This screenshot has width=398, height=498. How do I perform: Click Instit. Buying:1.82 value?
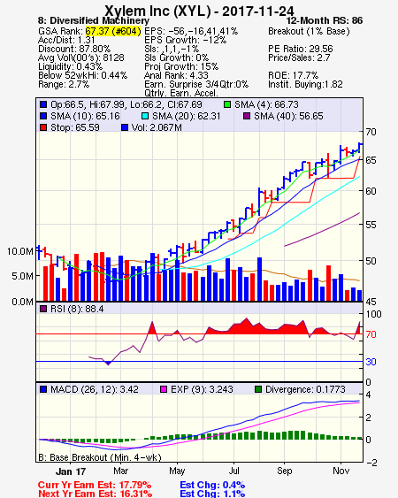(x=305, y=85)
